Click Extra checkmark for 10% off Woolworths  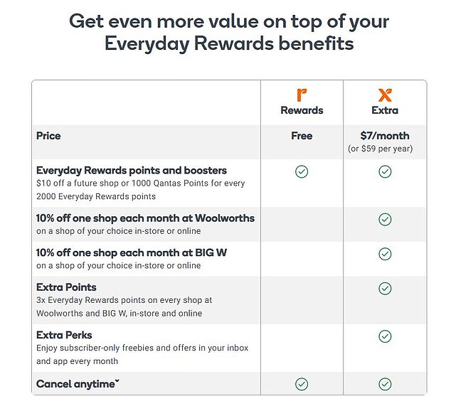point(385,220)
